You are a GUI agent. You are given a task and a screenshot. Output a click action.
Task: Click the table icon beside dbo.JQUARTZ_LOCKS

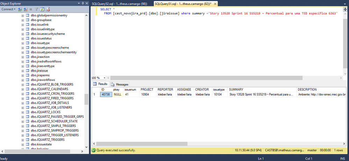coord(28,112)
